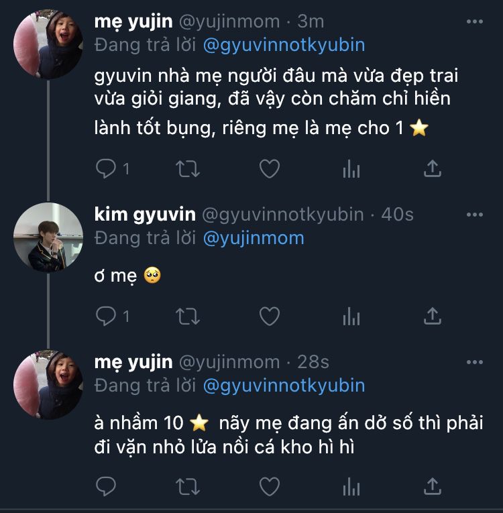Reply to kim gyuvin's 'ơ mẹ' tweet
503x513 pixels.
coord(106,315)
